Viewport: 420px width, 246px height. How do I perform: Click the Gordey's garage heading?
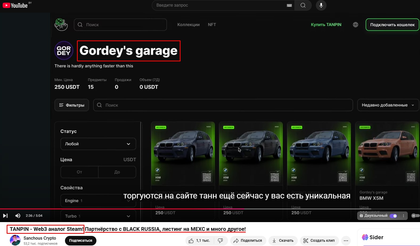point(128,50)
